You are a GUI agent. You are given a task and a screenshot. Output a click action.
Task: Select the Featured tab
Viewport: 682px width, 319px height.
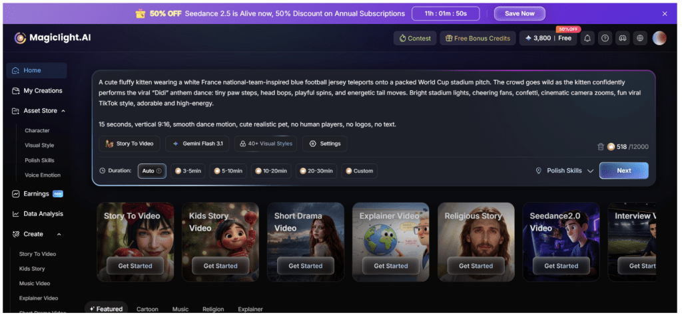point(106,309)
